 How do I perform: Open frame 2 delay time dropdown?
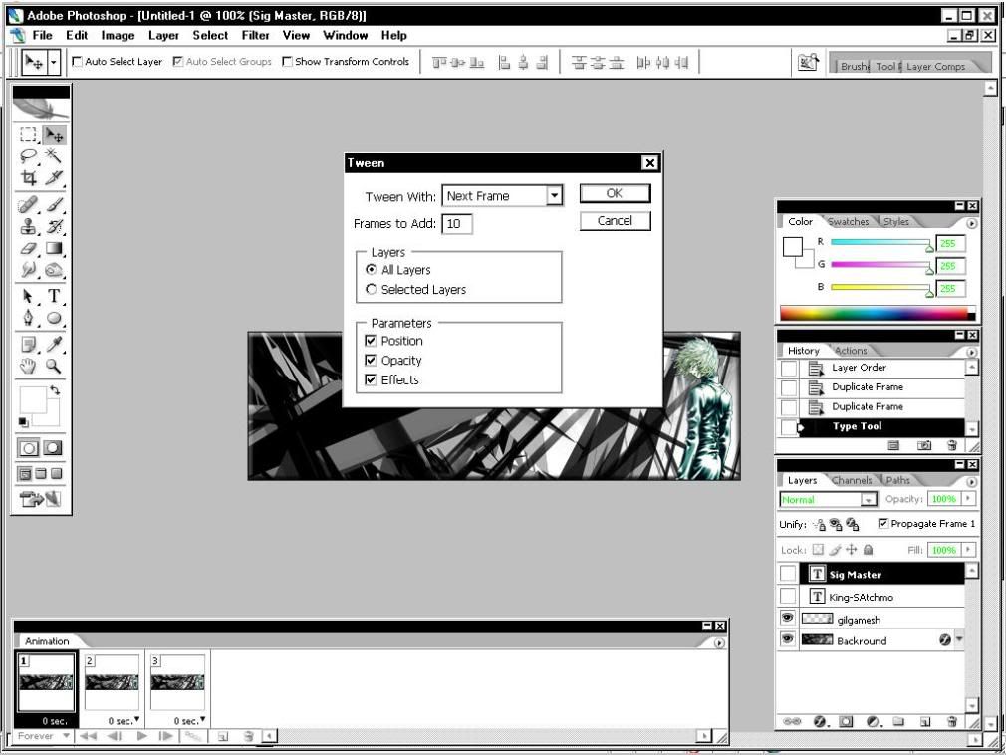click(136, 720)
